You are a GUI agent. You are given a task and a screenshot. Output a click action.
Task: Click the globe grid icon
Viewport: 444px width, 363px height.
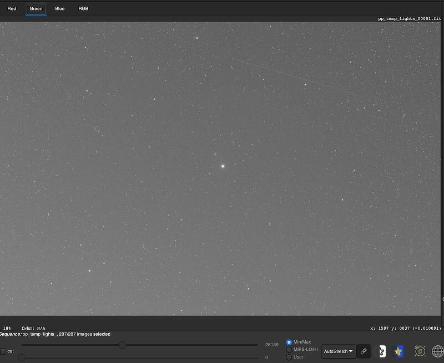pos(438,351)
